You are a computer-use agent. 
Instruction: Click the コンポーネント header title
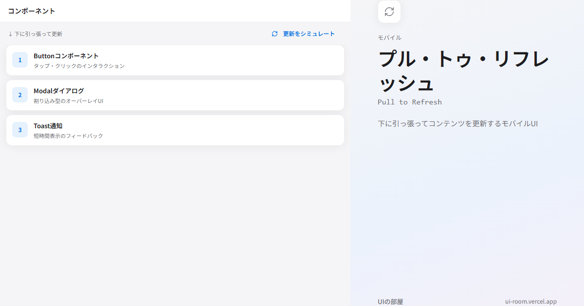point(32,11)
